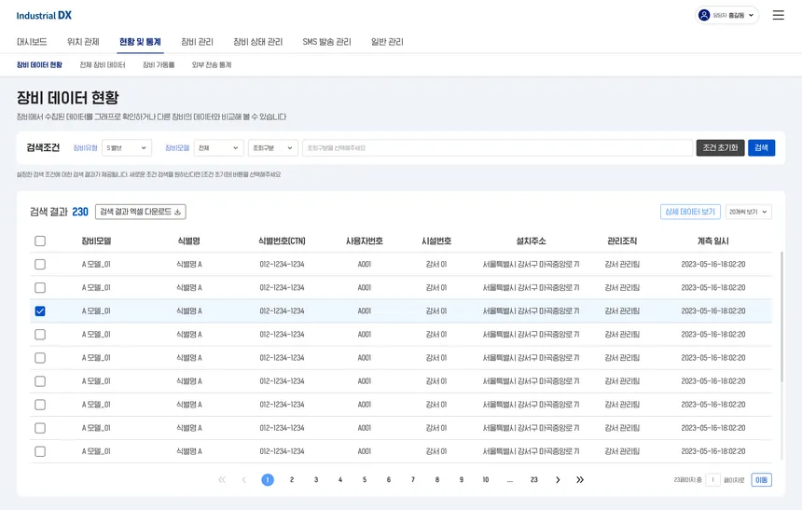The height and width of the screenshot is (510, 802).
Task: Click the 검색 결과 230 count text
Action: [x=59, y=212]
